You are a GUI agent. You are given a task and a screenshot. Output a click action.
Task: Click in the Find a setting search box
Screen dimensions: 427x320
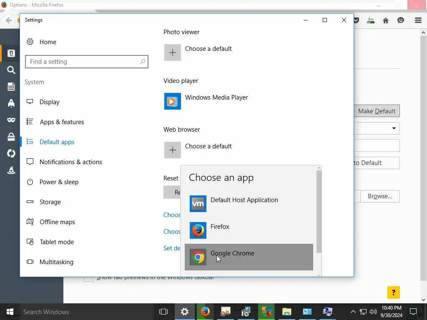point(87,62)
